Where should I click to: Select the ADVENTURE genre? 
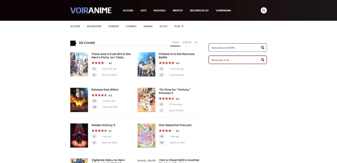[94, 26]
